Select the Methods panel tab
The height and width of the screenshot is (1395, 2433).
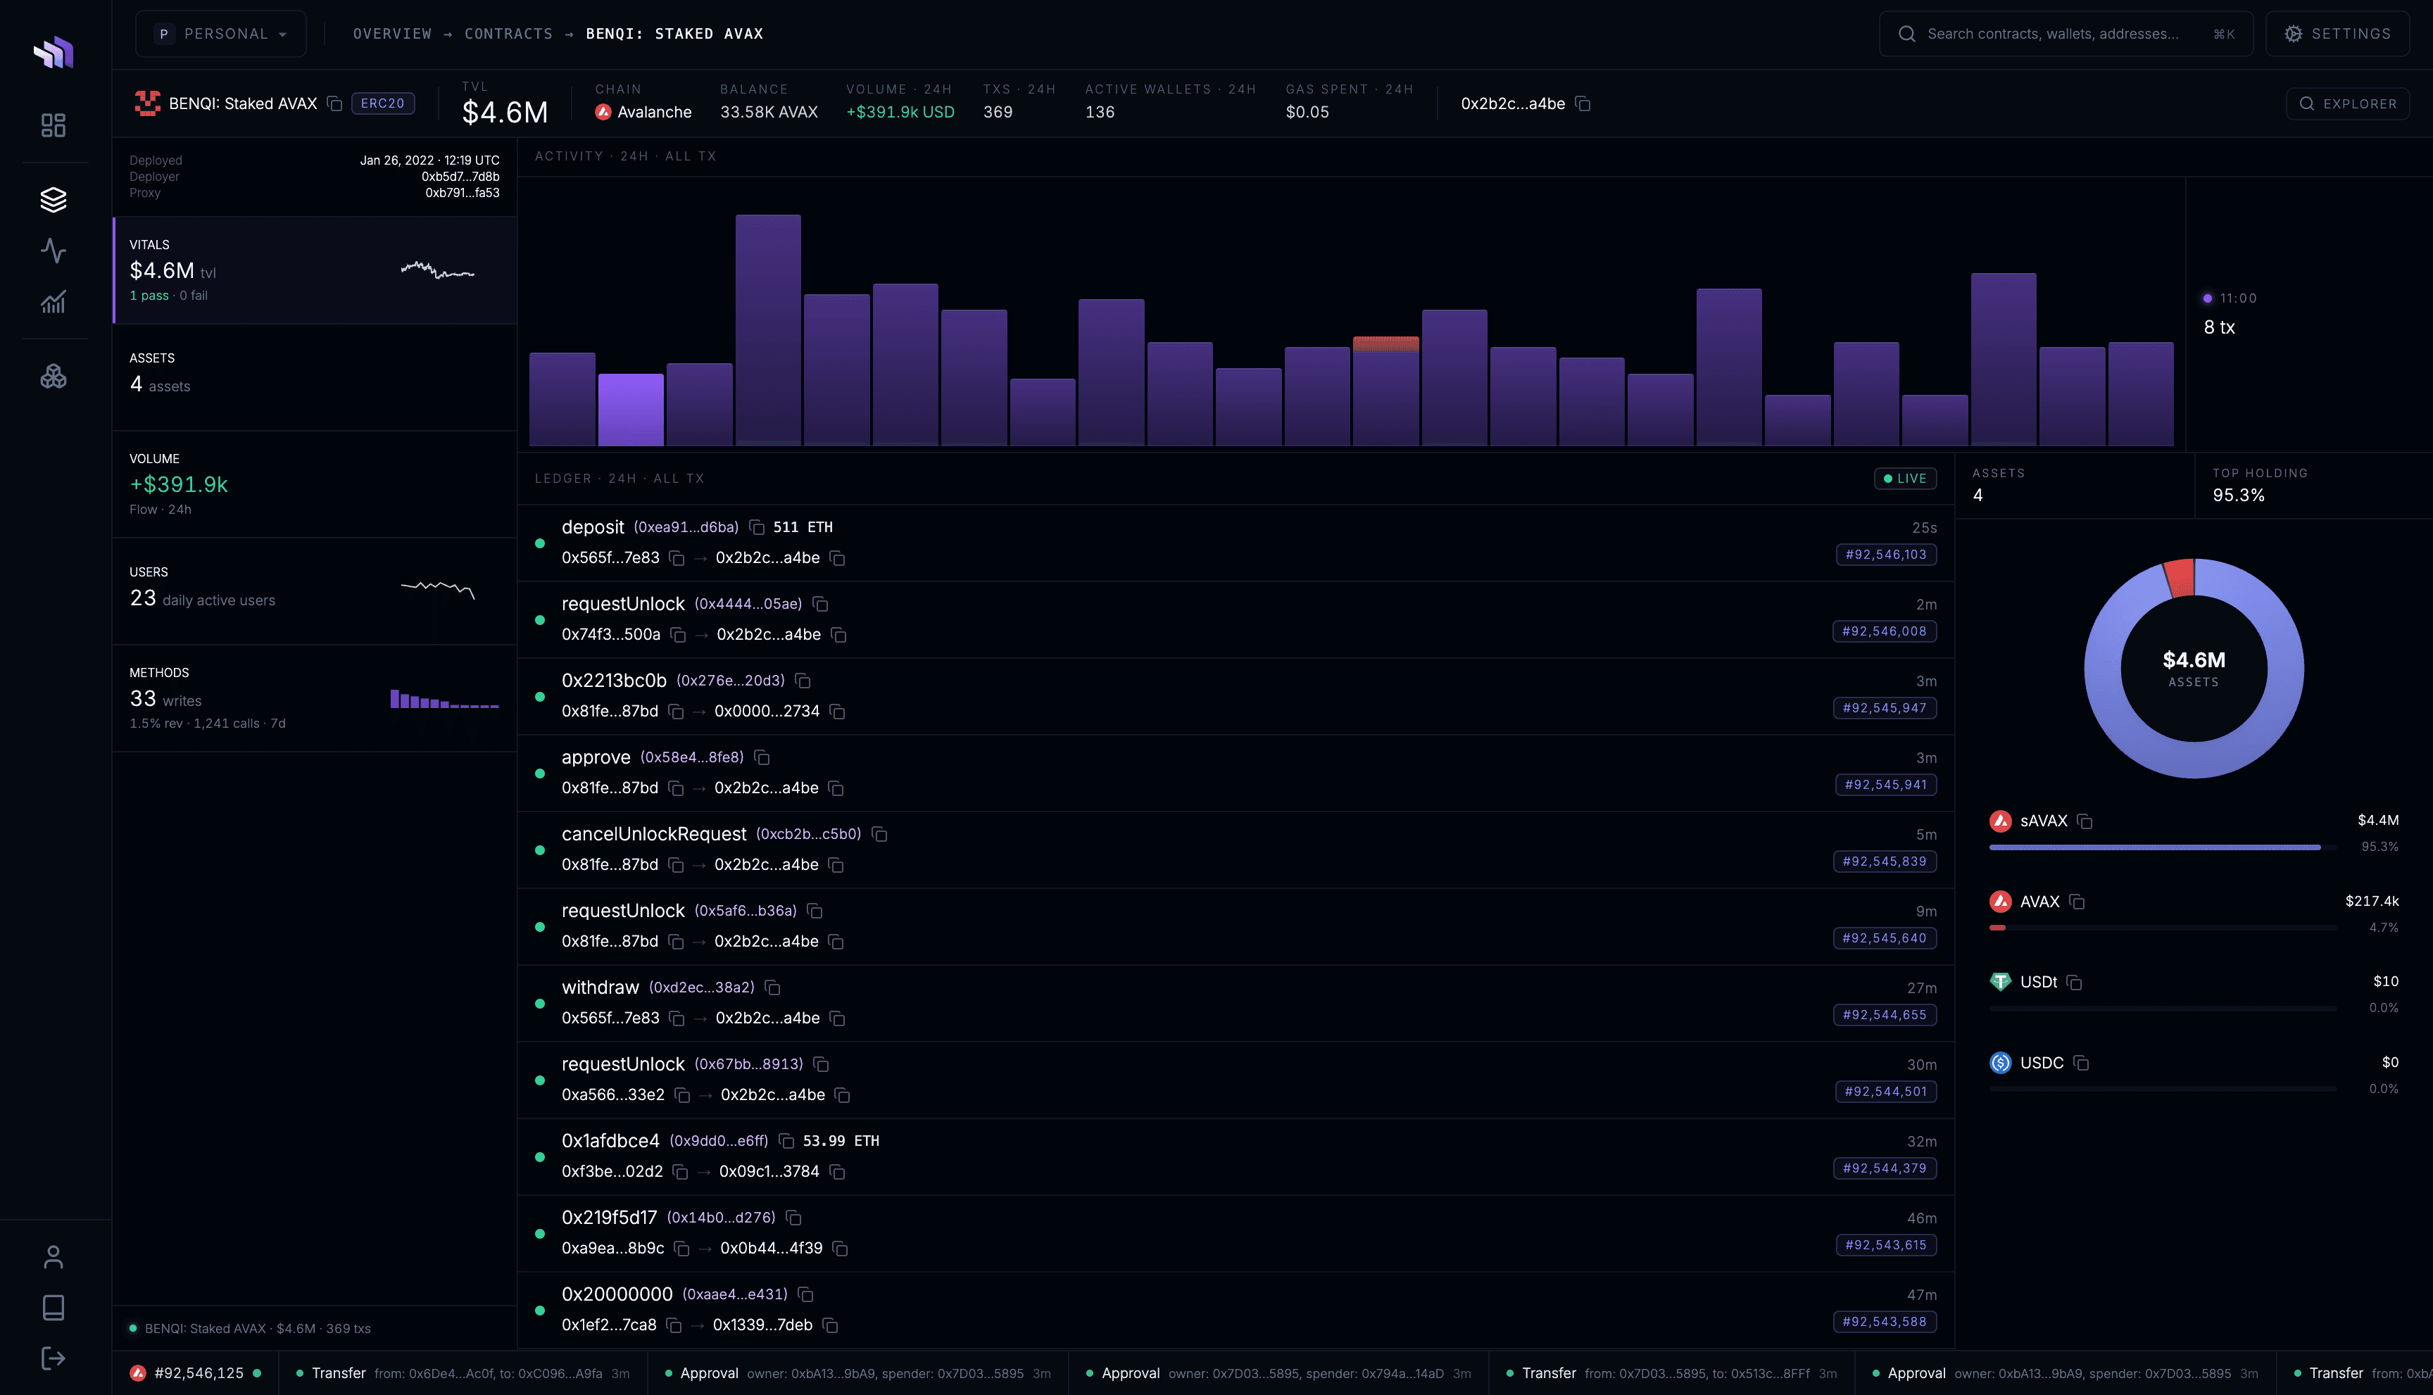click(x=315, y=698)
